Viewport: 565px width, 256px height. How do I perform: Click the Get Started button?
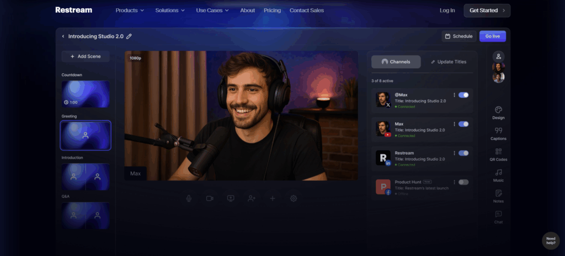487,10
